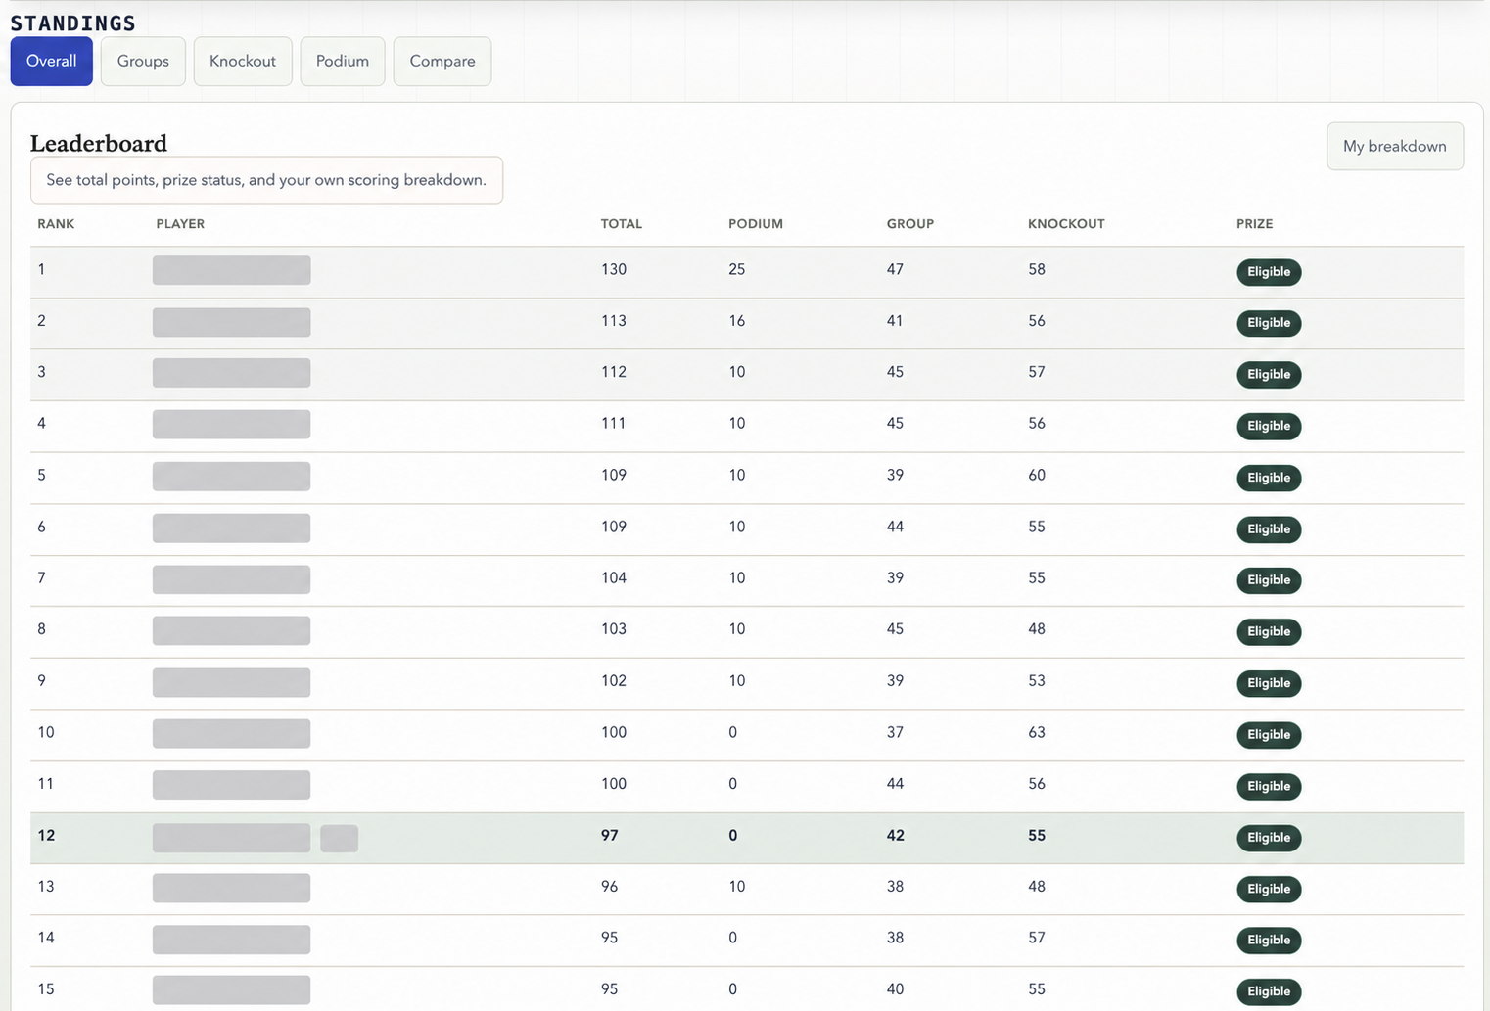
Task: Click the leaderboard description text
Action: (x=266, y=180)
